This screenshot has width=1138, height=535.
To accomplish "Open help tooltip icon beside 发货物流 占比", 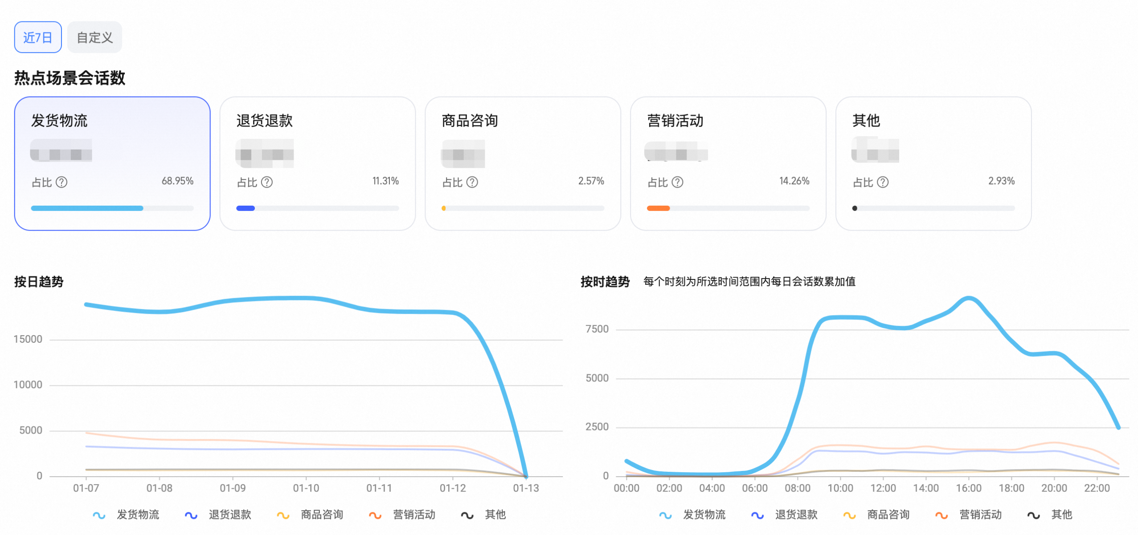I will [x=61, y=182].
